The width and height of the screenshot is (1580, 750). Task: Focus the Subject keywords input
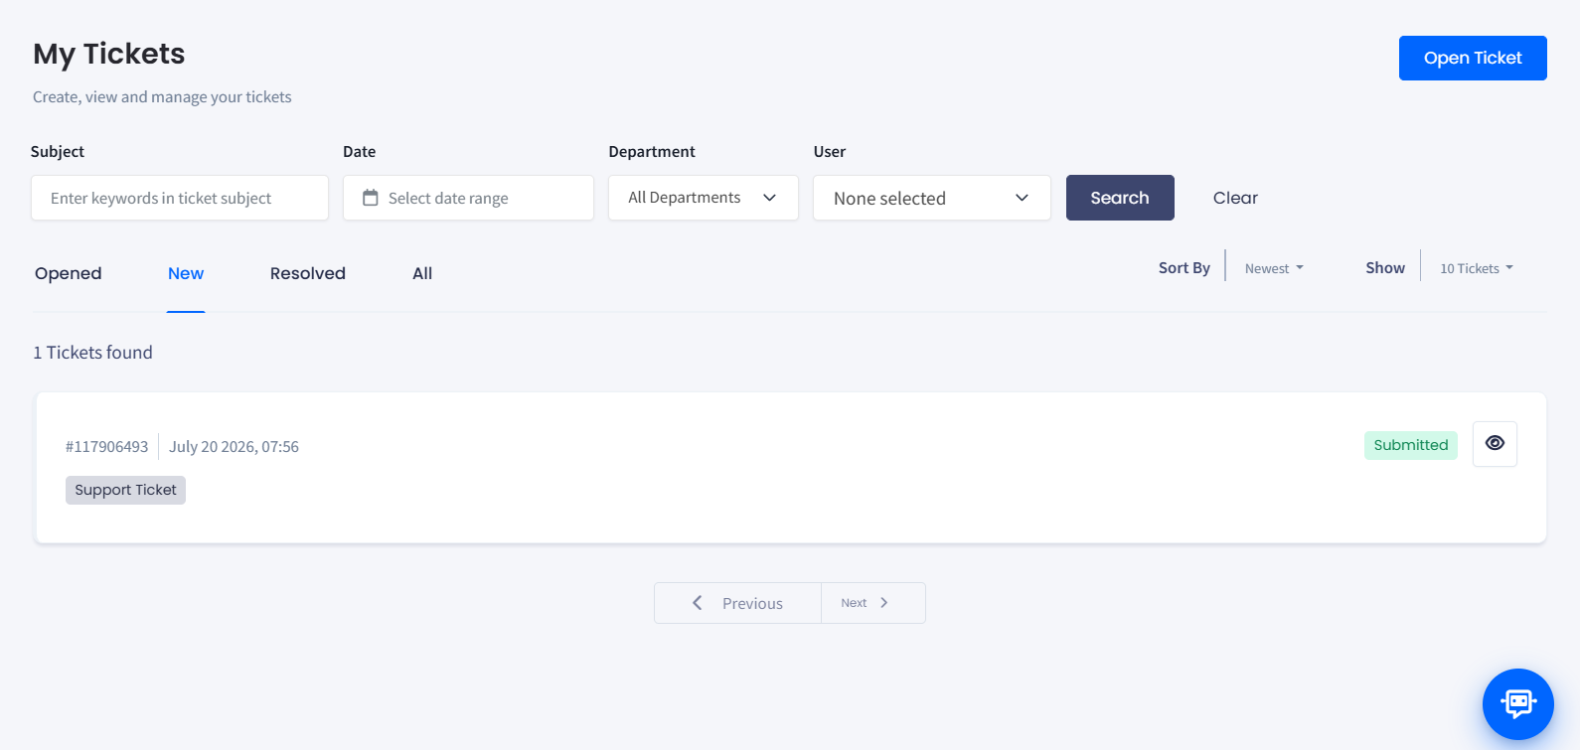[x=180, y=198]
